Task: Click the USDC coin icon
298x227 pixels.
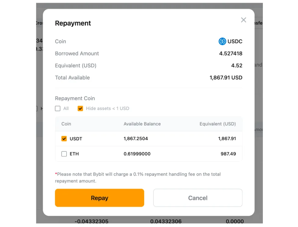Action: click(x=222, y=41)
